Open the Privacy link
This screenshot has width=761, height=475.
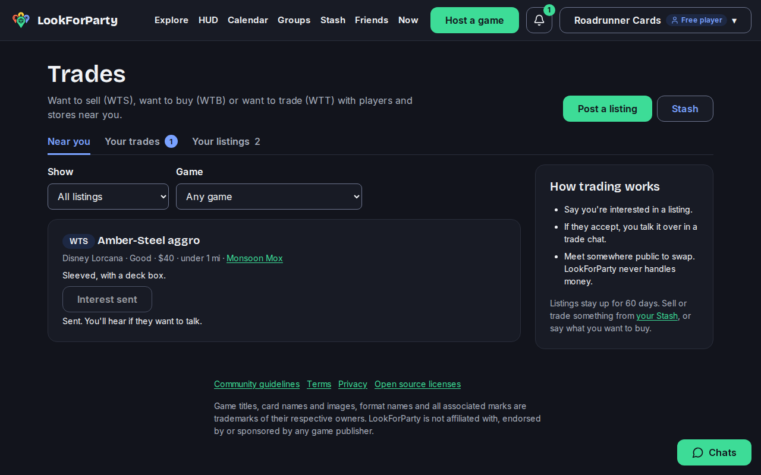pyautogui.click(x=353, y=384)
